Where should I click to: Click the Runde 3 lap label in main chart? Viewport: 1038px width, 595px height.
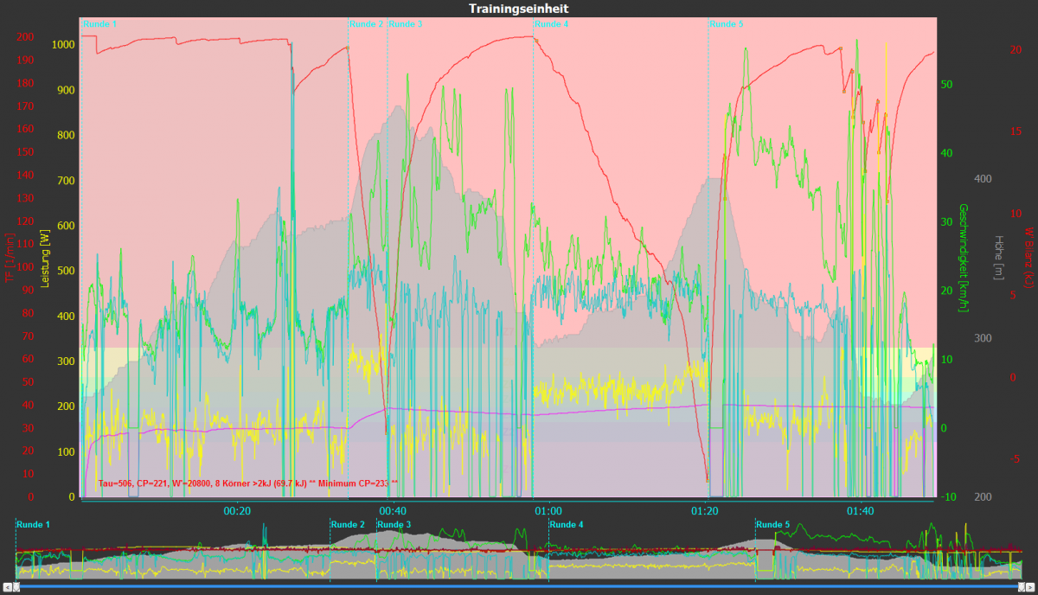406,24
